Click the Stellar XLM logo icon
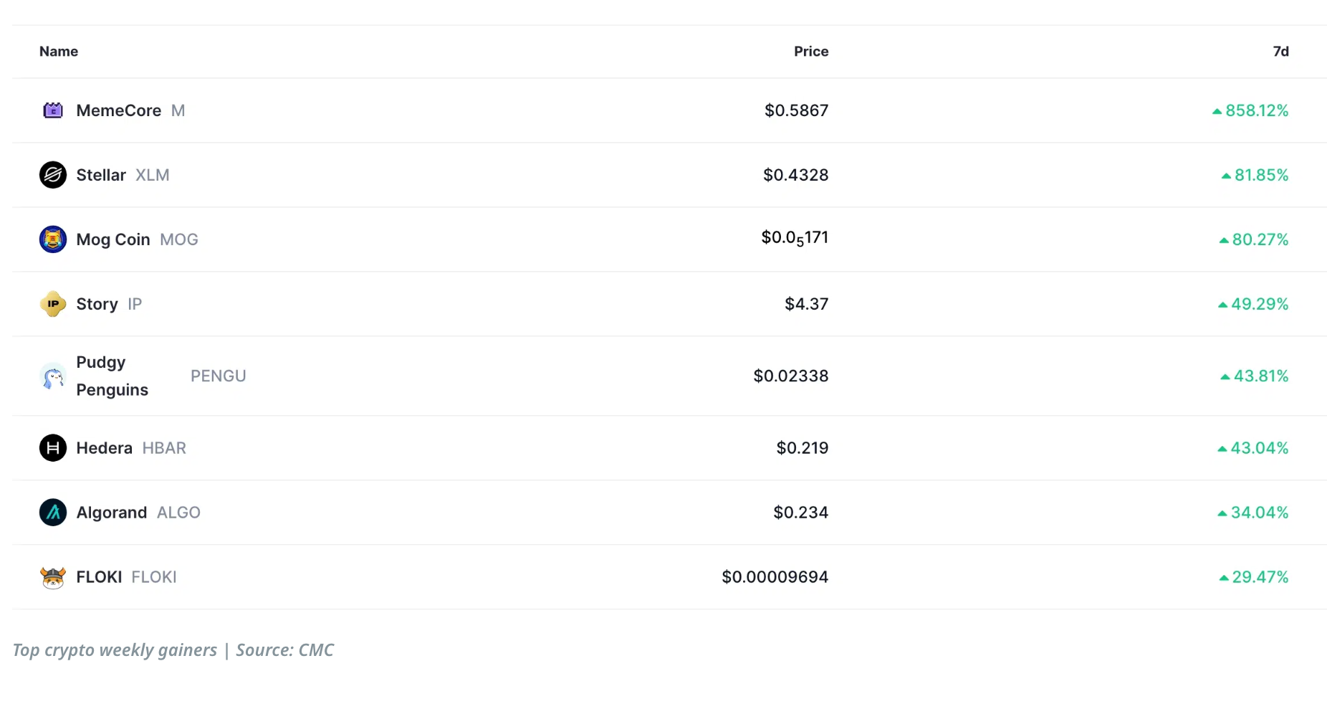Viewport: 1327px width, 704px height. point(53,175)
